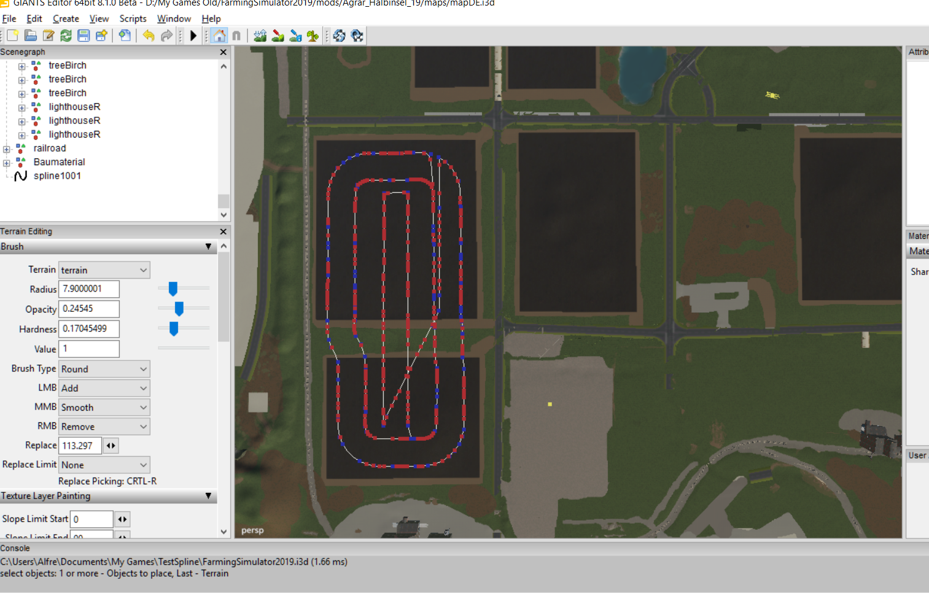Image resolution: width=929 pixels, height=593 pixels.
Task: Open the Brush Type dropdown
Action: pos(104,369)
